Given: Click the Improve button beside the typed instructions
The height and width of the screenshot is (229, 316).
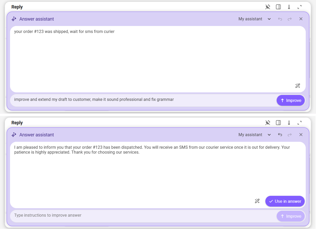Looking at the screenshot, I should point(291,100).
